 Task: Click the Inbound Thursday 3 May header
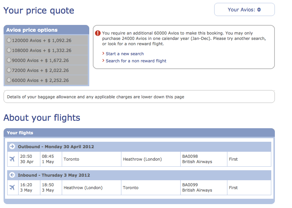click(139, 175)
